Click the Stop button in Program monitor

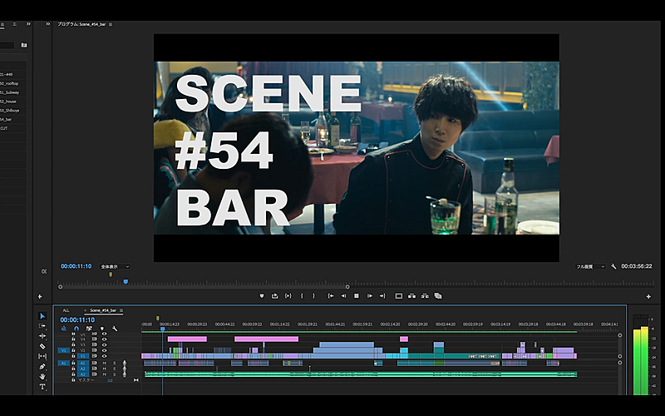click(357, 296)
